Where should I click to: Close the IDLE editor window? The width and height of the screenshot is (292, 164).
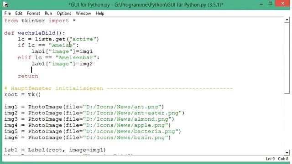point(282,4)
